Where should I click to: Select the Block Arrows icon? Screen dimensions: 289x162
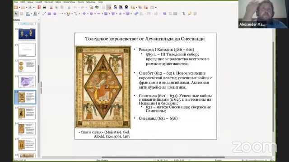(x=98, y=13)
